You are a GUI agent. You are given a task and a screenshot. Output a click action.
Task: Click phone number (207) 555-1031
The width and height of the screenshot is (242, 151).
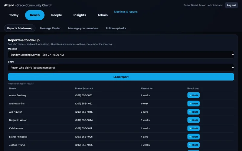84,95
